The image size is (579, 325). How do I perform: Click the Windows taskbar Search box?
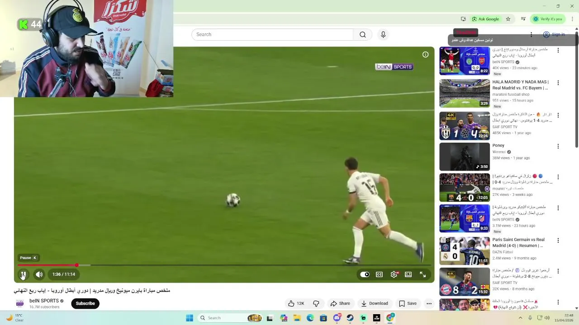click(x=231, y=318)
